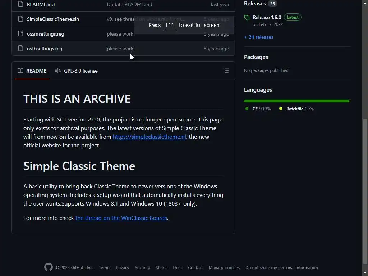Click the green C# segment of languages bar
Image resolution: width=368 pixels, height=276 pixels.
[x=296, y=101]
